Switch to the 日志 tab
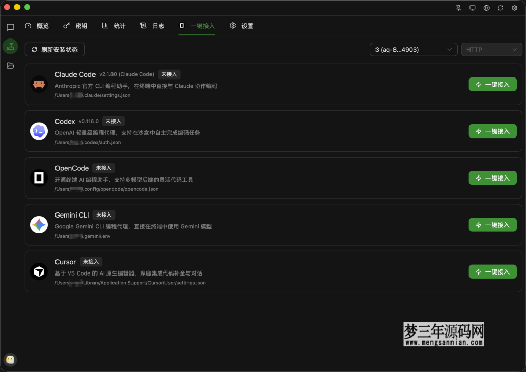 click(x=152, y=26)
